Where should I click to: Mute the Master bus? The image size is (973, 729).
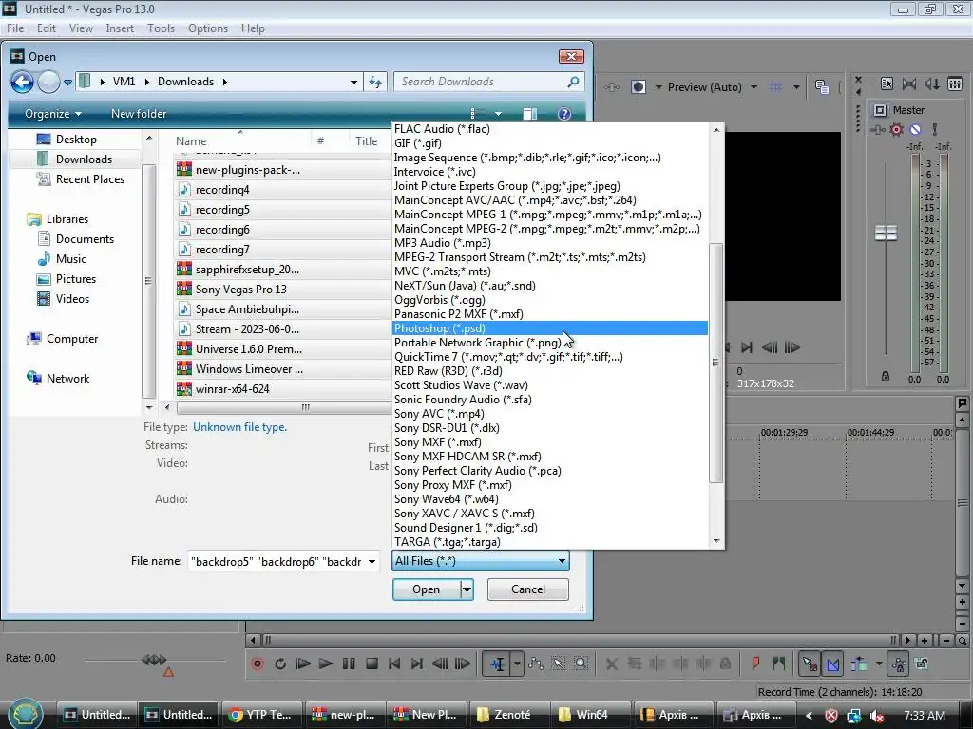pyautogui.click(x=915, y=129)
